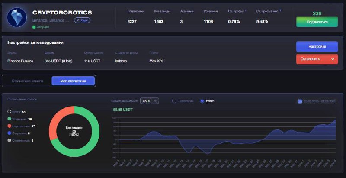This screenshot has height=178, width=346.
Task: Click the red Остановить button
Action: tap(317, 59)
